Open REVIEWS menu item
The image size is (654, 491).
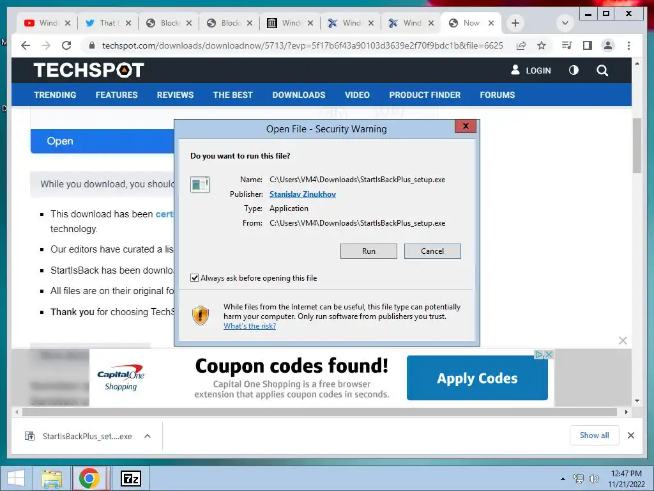click(x=175, y=95)
